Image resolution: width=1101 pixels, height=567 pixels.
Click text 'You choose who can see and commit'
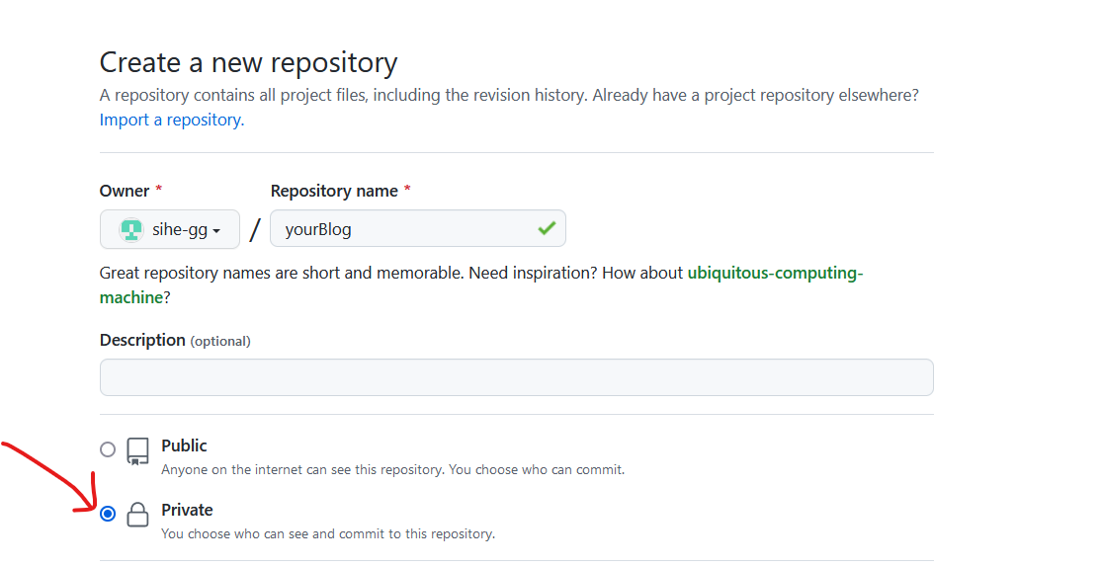pos(273,534)
